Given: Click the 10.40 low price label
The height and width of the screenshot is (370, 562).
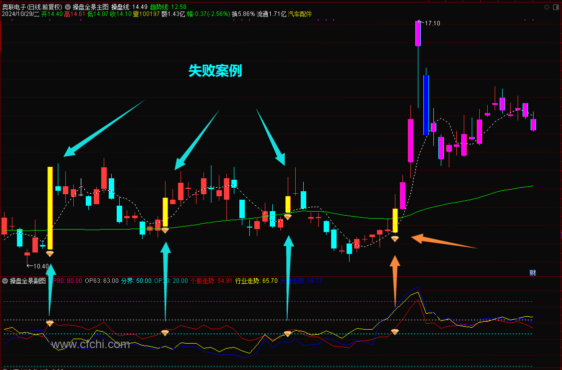Looking at the screenshot, I should [40, 266].
